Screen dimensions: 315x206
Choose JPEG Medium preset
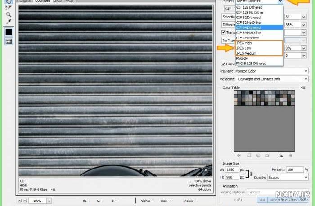coord(259,53)
